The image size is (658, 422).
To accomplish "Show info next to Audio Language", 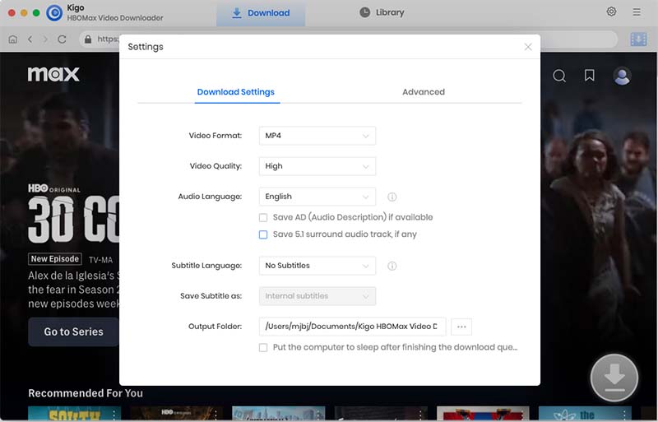I will point(392,197).
